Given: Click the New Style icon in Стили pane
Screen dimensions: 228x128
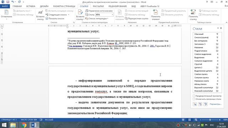Looking at the screenshot, I should 195,104.
